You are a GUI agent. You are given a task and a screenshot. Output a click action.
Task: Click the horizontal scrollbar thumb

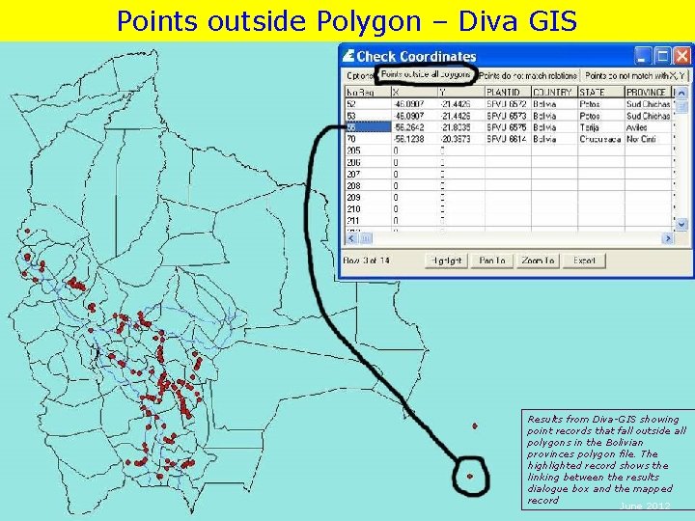[x=366, y=239]
